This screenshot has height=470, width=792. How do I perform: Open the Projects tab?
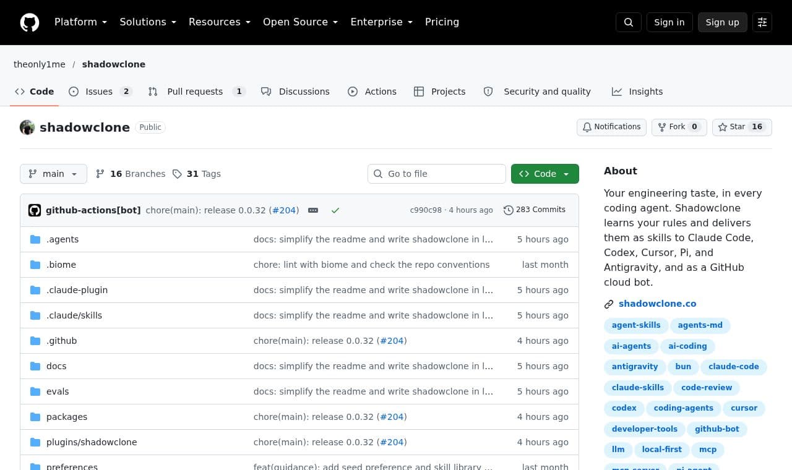pyautogui.click(x=439, y=92)
